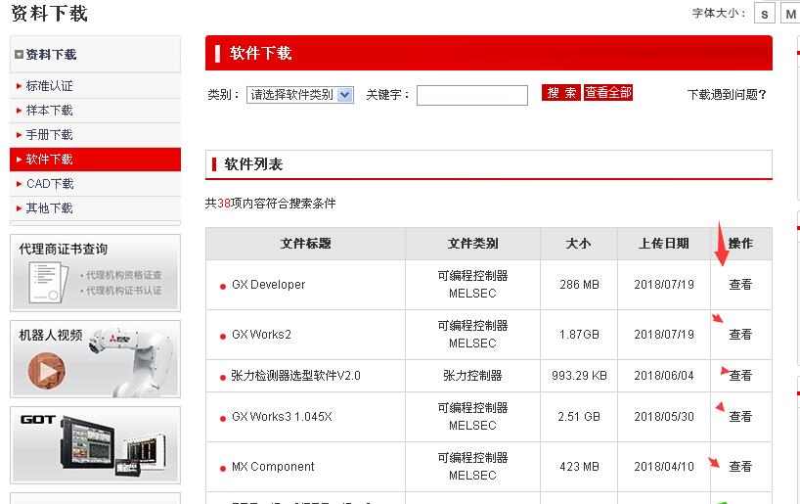Open the 请选择软件类别 category dropdown
The image size is (800, 504).
(x=300, y=95)
